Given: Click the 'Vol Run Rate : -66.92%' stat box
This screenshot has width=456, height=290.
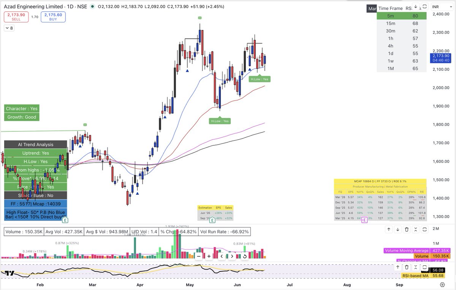Looking at the screenshot, I should [224, 232].
